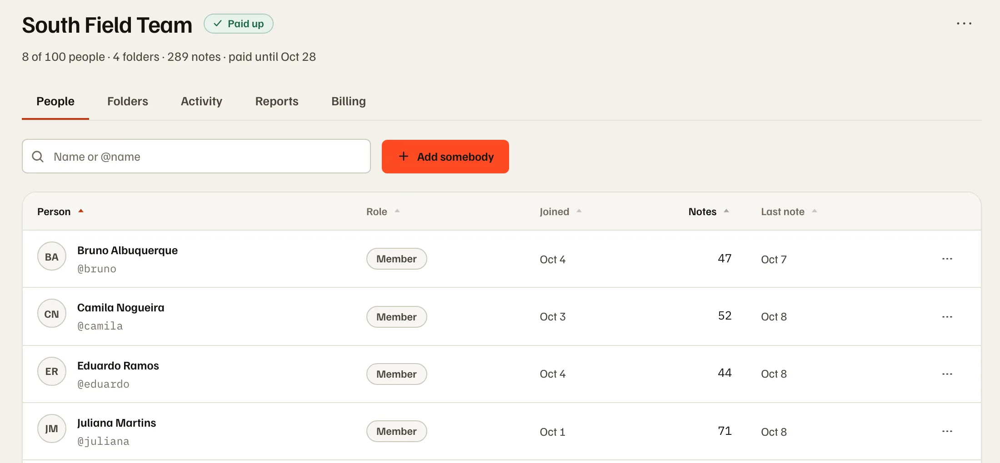Click Juliana Martins's Member role pill
1000x463 pixels.
[x=396, y=431]
